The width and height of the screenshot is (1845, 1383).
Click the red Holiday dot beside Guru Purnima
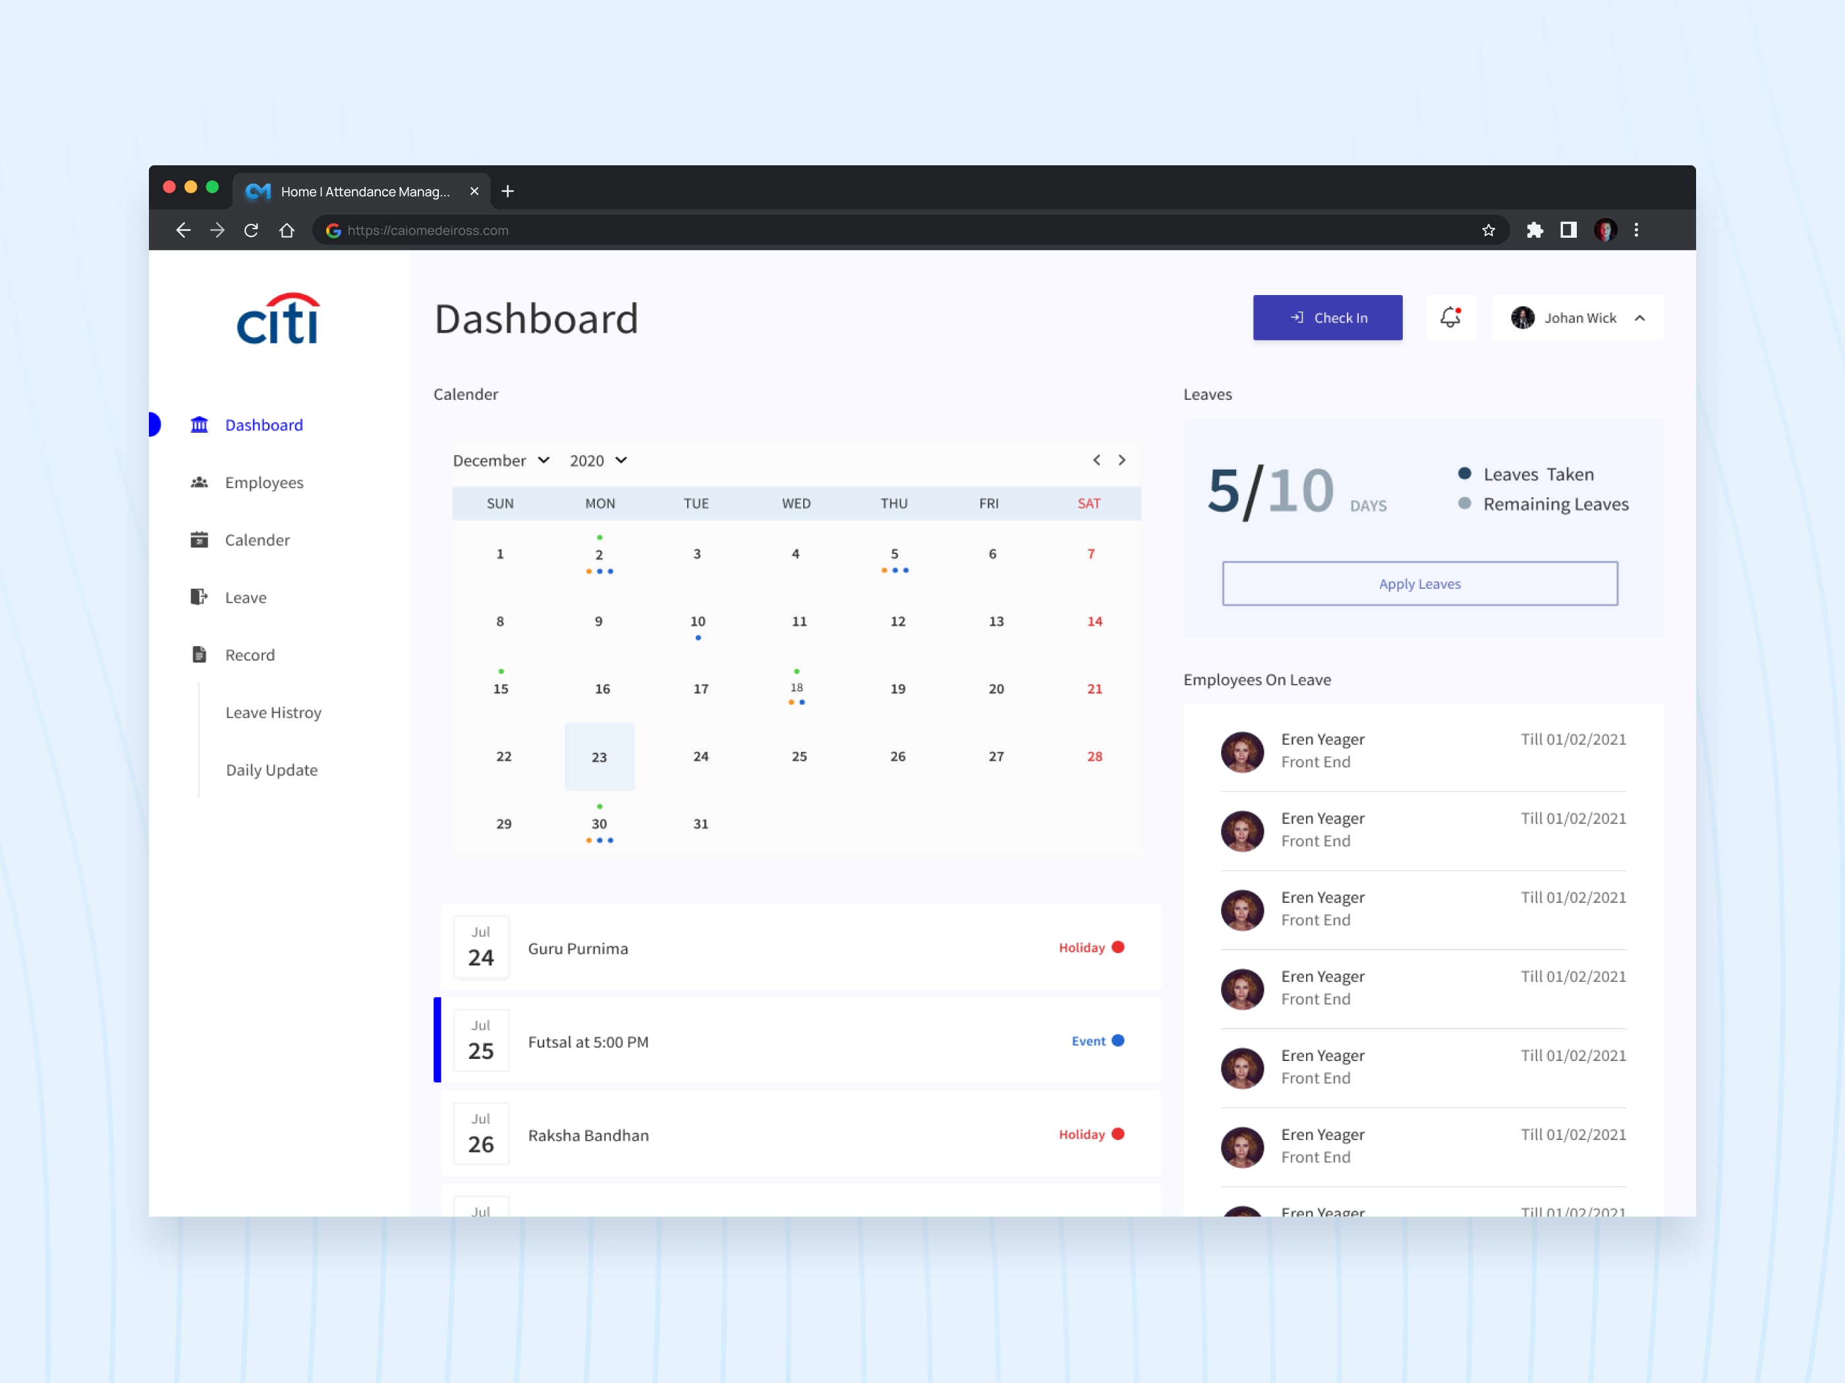tap(1118, 947)
